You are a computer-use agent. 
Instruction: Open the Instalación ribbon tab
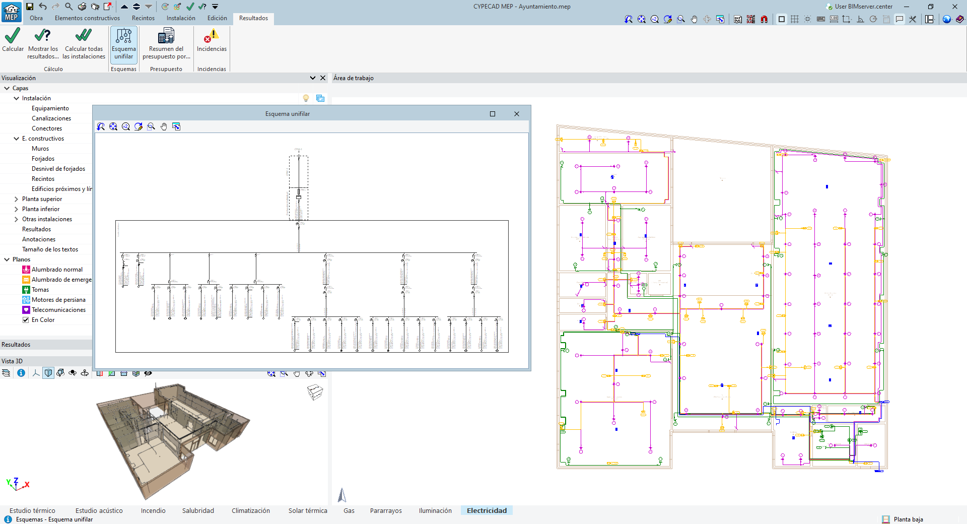click(x=181, y=18)
